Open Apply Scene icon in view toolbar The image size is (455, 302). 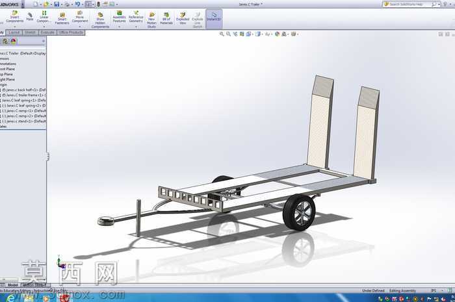pos(284,34)
